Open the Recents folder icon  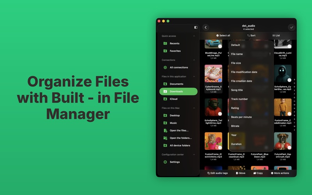(x=165, y=43)
